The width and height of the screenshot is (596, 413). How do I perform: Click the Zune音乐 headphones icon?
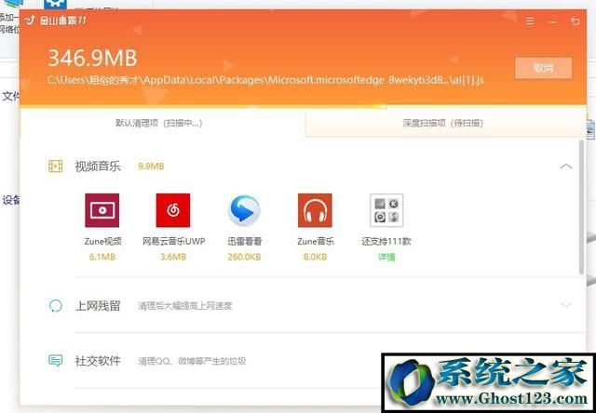pos(315,210)
